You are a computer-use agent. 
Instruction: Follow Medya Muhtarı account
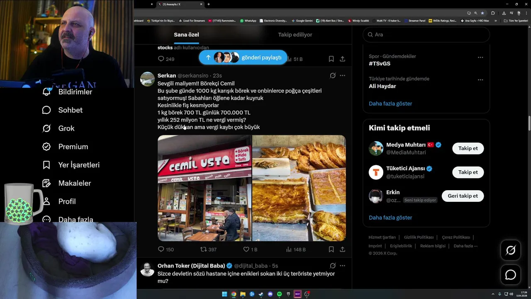pyautogui.click(x=468, y=148)
